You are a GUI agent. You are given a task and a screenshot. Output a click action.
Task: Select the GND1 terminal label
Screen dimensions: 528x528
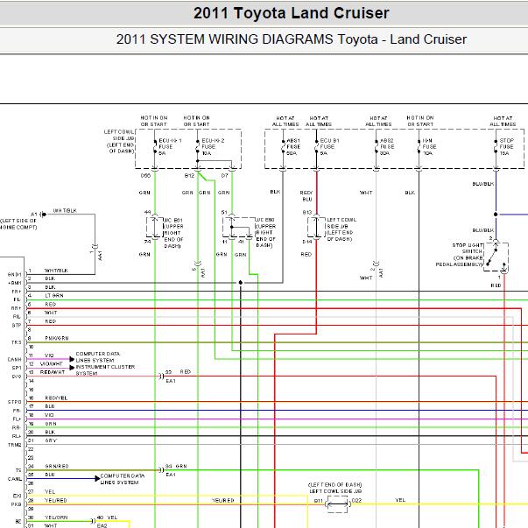tap(15, 274)
